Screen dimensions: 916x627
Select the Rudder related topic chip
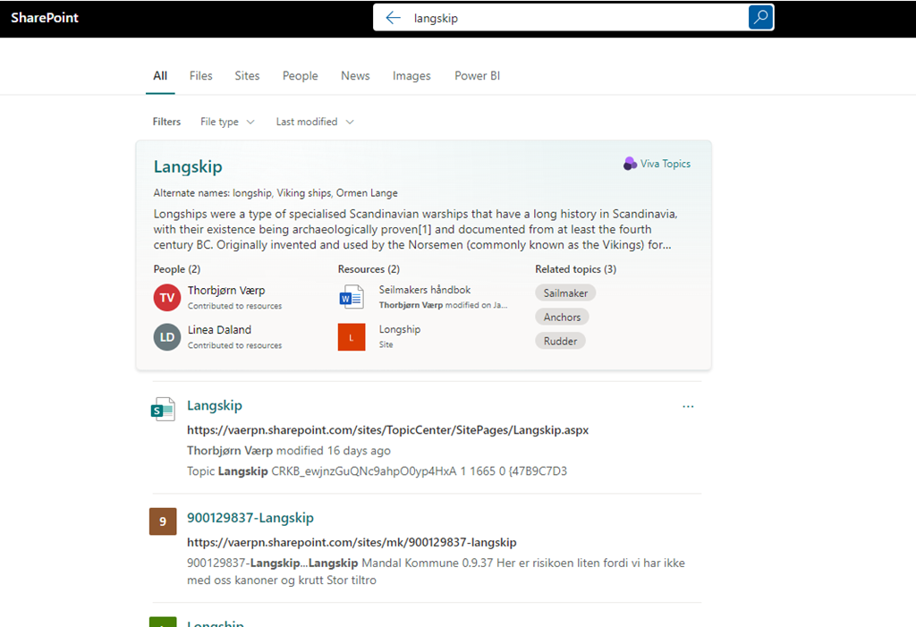[x=560, y=341]
